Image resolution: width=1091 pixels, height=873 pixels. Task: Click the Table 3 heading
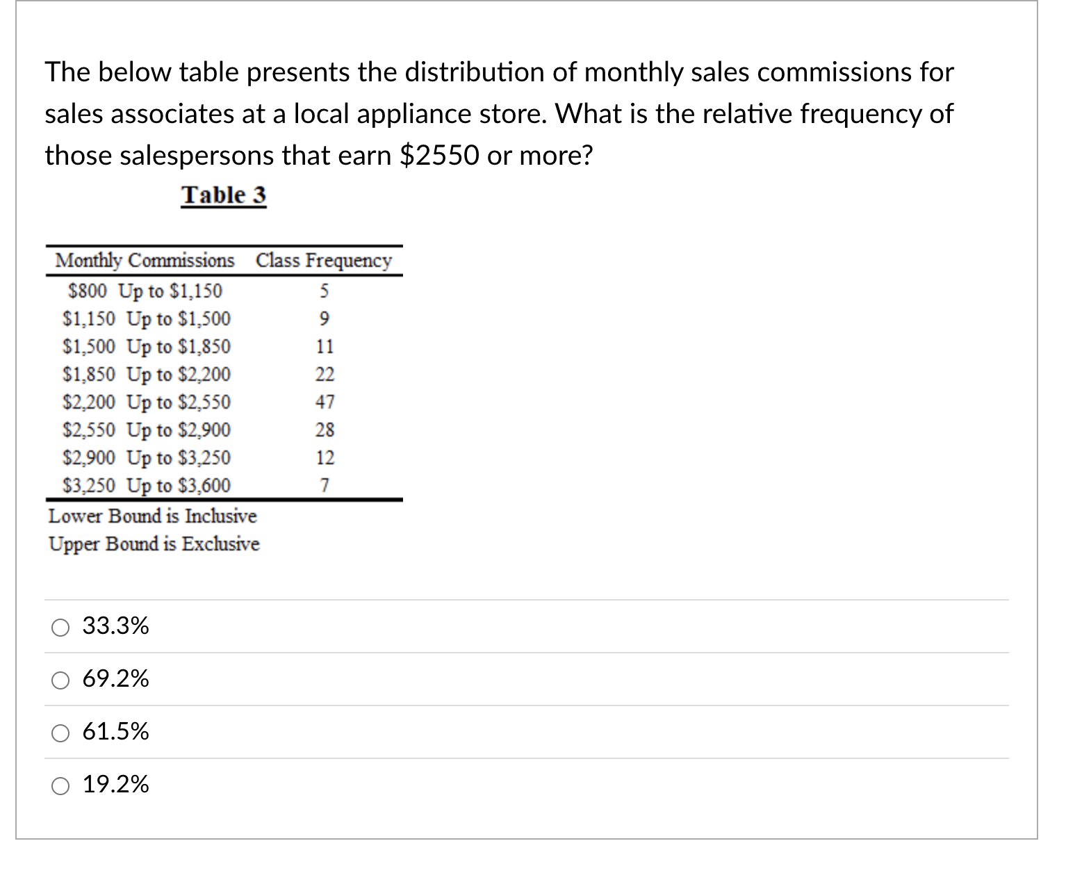click(223, 195)
